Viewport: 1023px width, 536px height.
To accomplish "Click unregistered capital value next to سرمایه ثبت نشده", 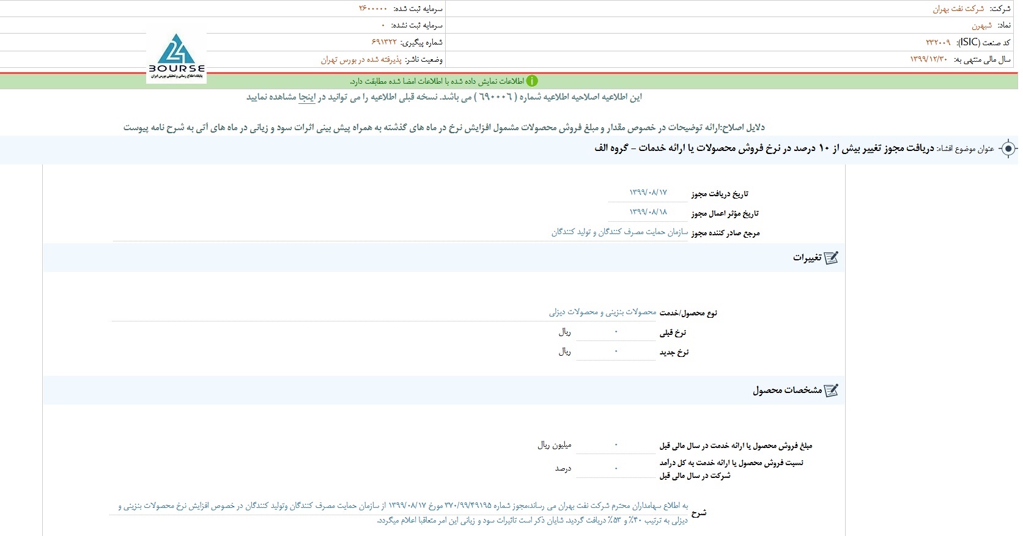I will [383, 26].
